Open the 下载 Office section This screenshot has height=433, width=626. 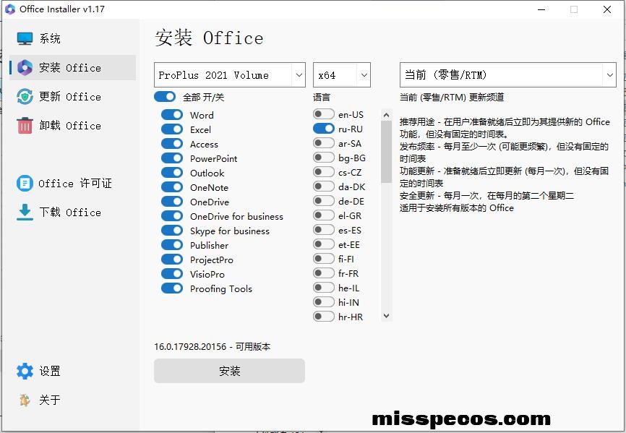click(73, 213)
